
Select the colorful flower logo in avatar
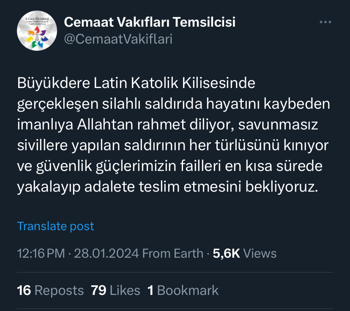tap(38, 37)
